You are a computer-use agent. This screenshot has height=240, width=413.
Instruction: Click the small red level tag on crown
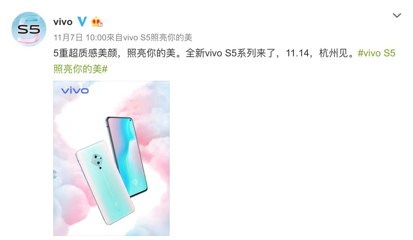click(100, 24)
